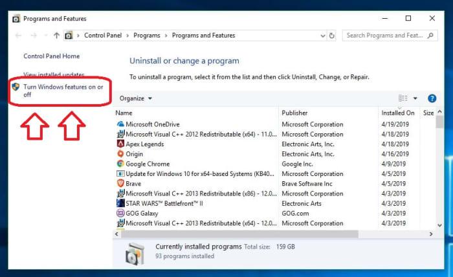The height and width of the screenshot is (277, 453).
Task: Click Update for Windows 10 x64-based Systems name
Action: pyautogui.click(x=200, y=173)
